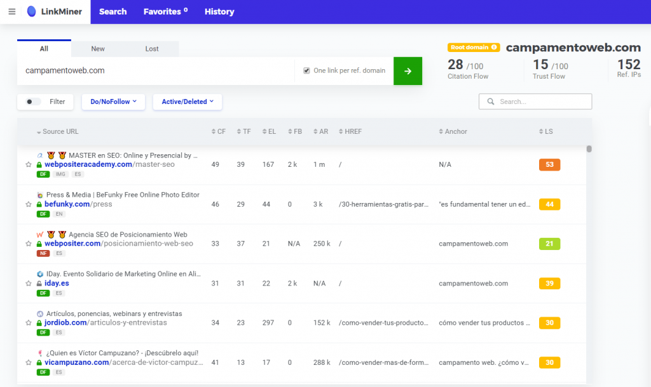Open the Favorites menu
The height and width of the screenshot is (387, 651).
(166, 11)
